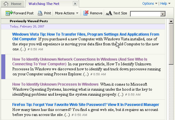Open the Help menu

pyautogui.click(x=165, y=3)
